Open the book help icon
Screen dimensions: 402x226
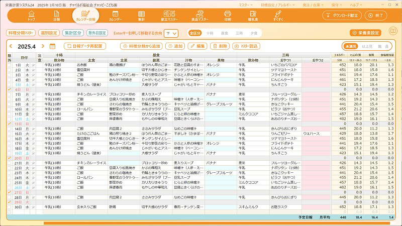pos(393,31)
